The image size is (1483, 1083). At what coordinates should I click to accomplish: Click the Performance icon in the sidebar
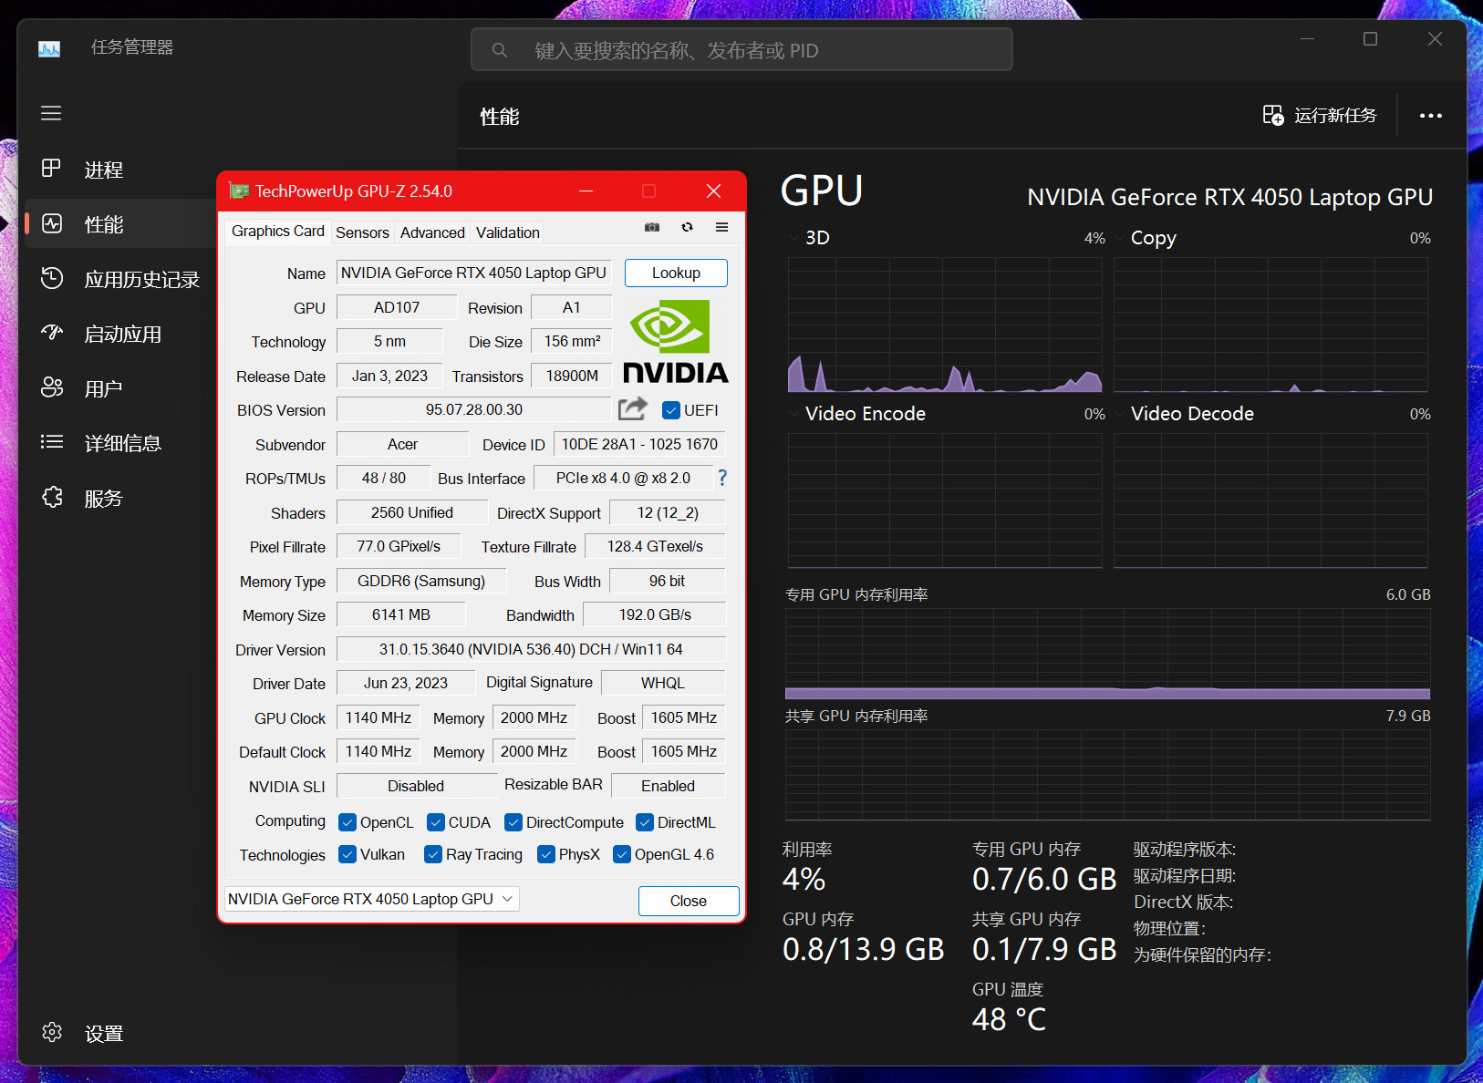coord(52,223)
